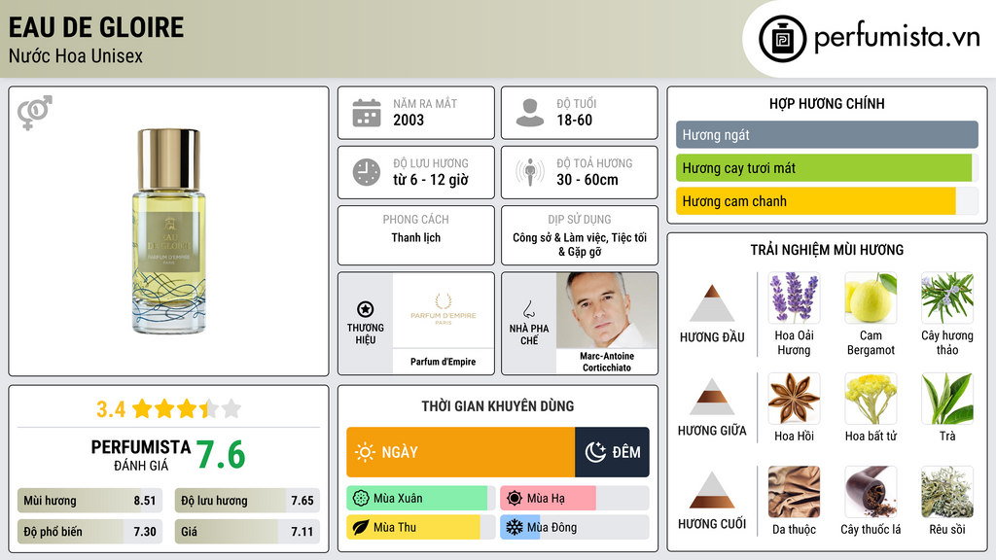The height and width of the screenshot is (560, 996).
Task: Click the sun icon for Mùa Hạ
Action: pyautogui.click(x=515, y=499)
